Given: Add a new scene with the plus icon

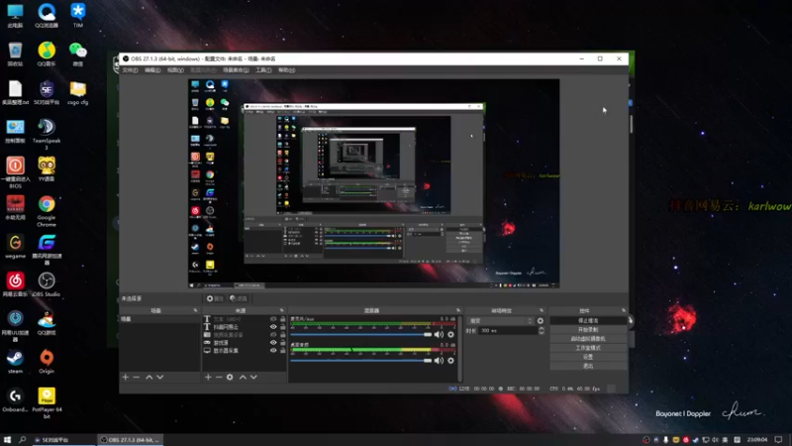Looking at the screenshot, I should click(x=126, y=378).
